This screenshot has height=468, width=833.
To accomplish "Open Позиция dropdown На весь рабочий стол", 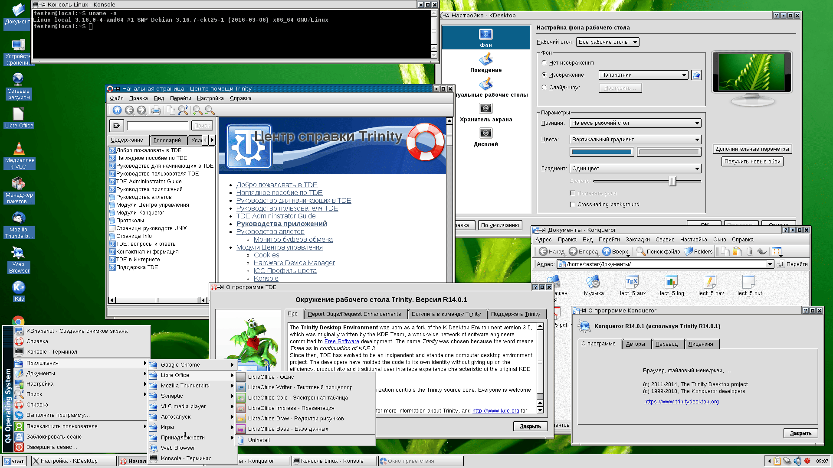I will click(x=635, y=123).
